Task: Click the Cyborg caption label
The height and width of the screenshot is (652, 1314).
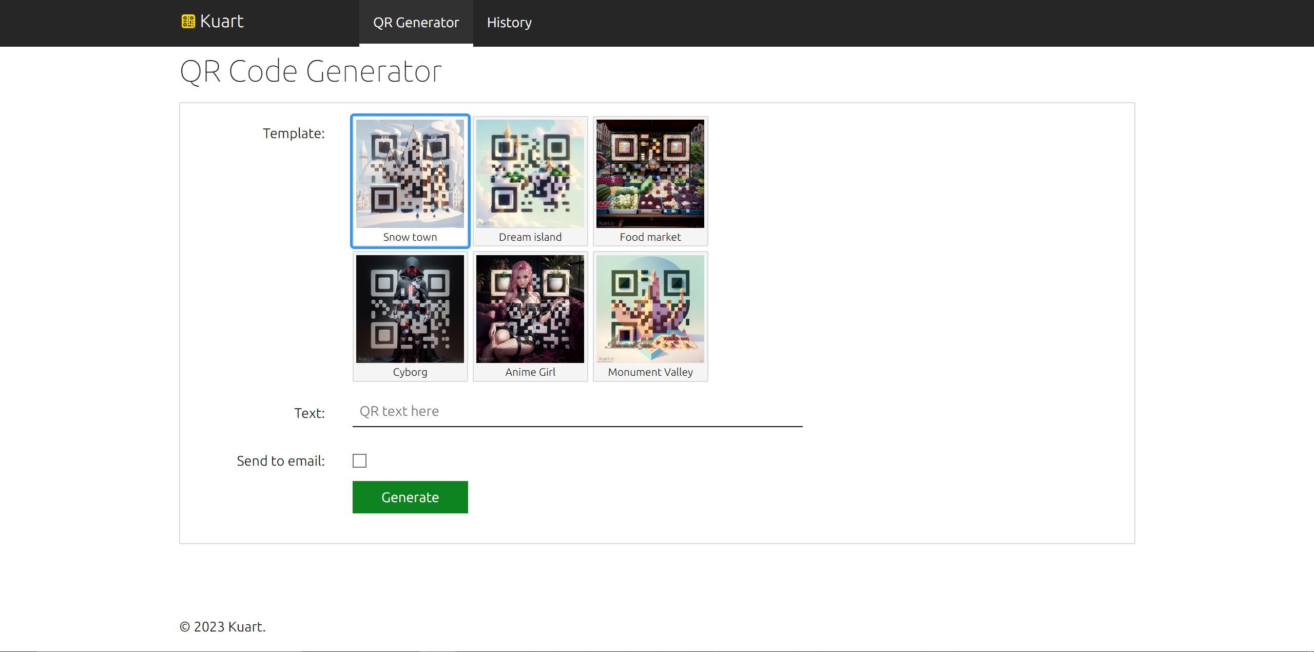Action: (410, 372)
